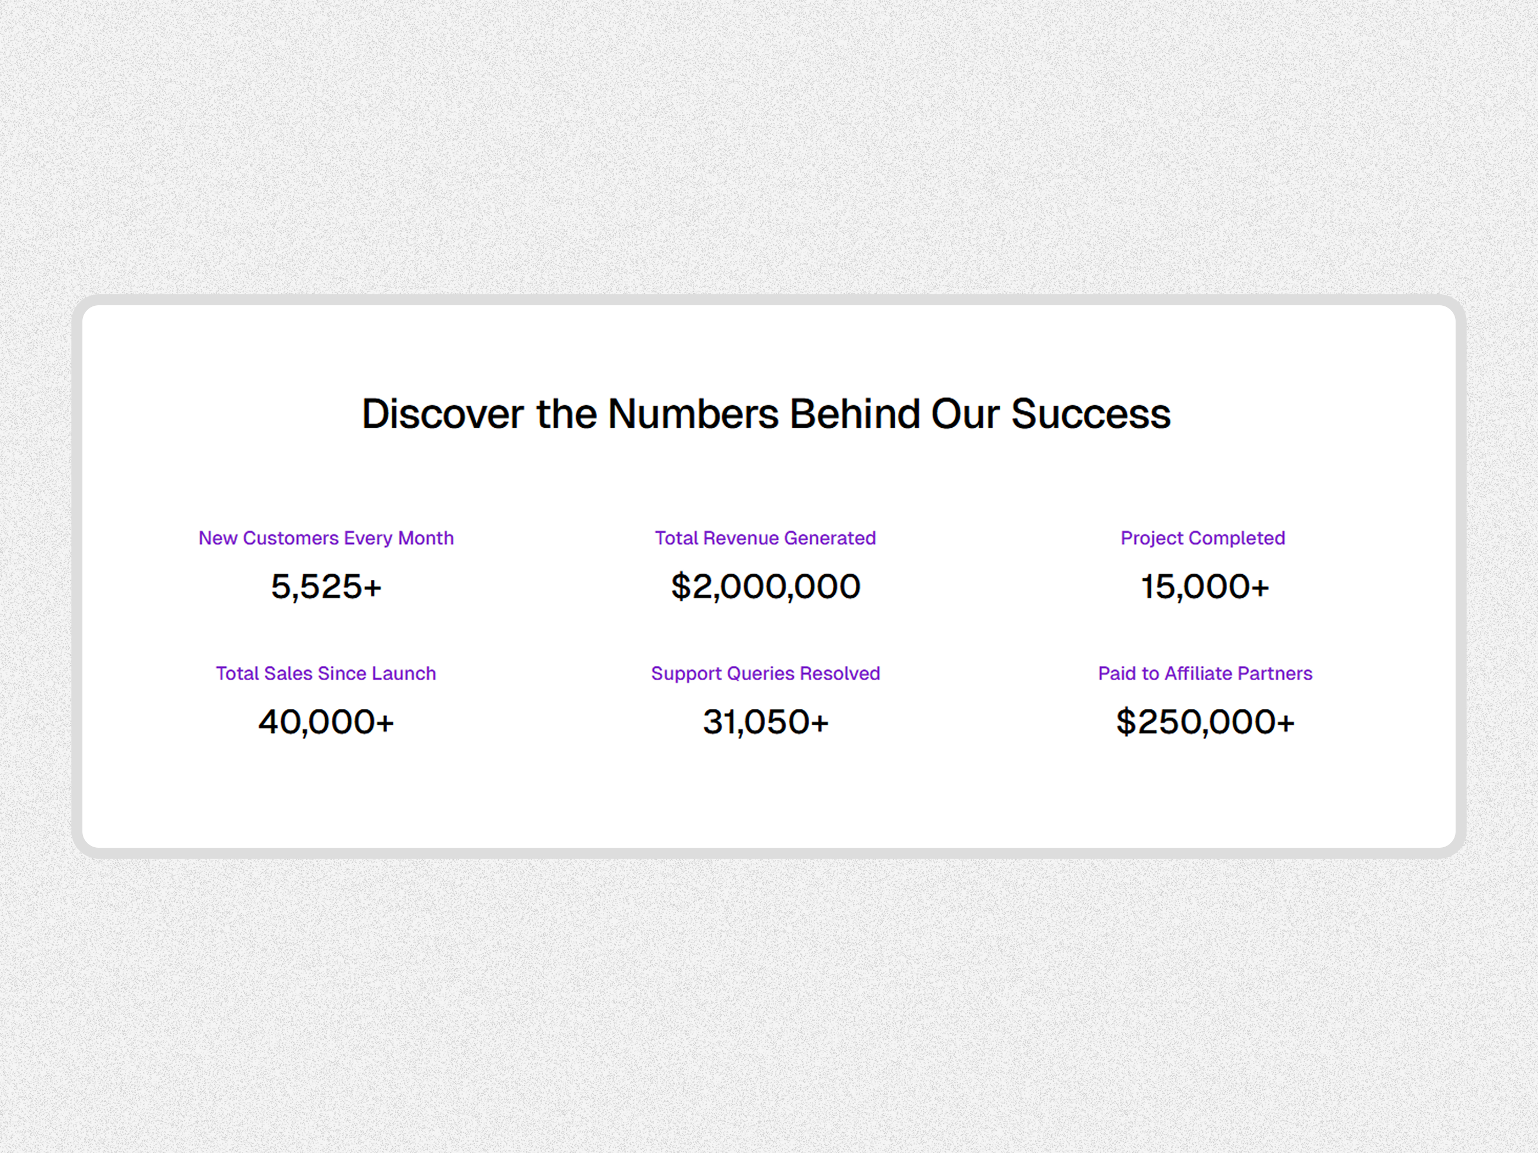Select the "$250,000+" affiliate payout figure
This screenshot has height=1153, width=1538.
click(1205, 722)
